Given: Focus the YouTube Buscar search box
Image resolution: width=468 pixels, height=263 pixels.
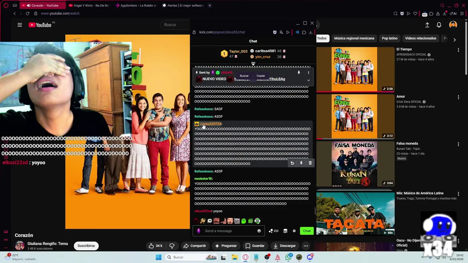Looking at the screenshot, I should 175,25.
